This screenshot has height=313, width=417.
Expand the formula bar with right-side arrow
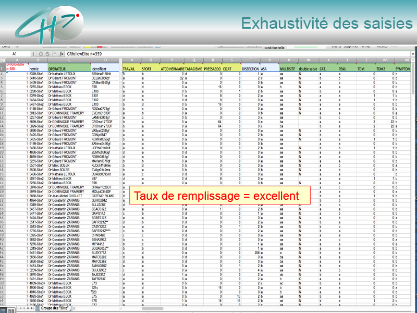(x=413, y=54)
